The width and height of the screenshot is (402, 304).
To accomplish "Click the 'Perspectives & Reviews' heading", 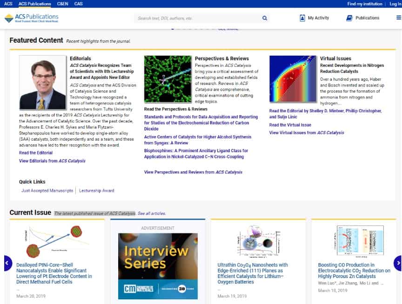I will (x=222, y=58).
